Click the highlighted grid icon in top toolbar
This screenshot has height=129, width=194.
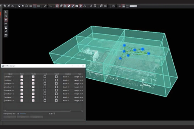tap(35, 6)
